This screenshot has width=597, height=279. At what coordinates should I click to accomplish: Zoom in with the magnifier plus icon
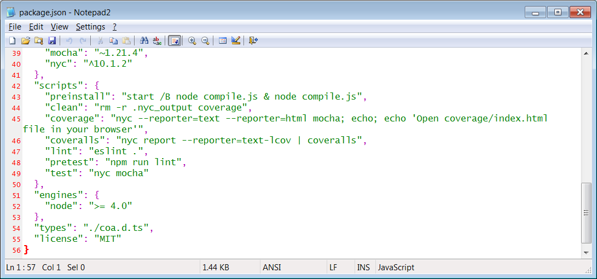(x=192, y=40)
